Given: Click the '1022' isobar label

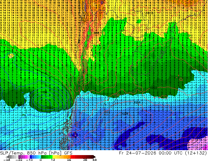Looking at the screenshot, I should [154, 88].
